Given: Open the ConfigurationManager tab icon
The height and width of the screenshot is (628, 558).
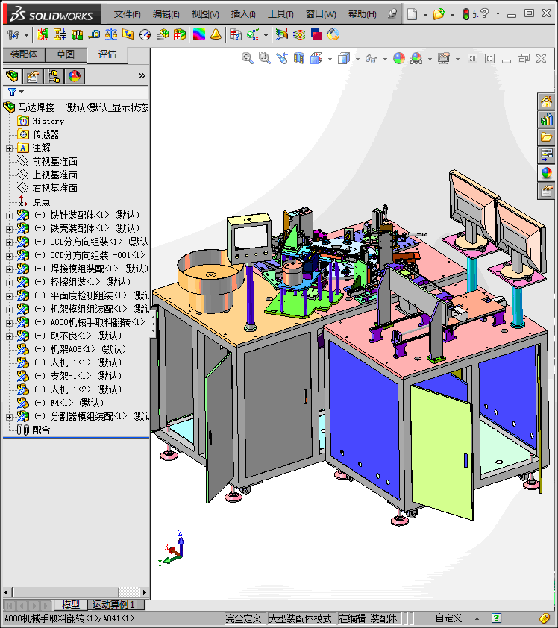Looking at the screenshot, I should (54, 75).
